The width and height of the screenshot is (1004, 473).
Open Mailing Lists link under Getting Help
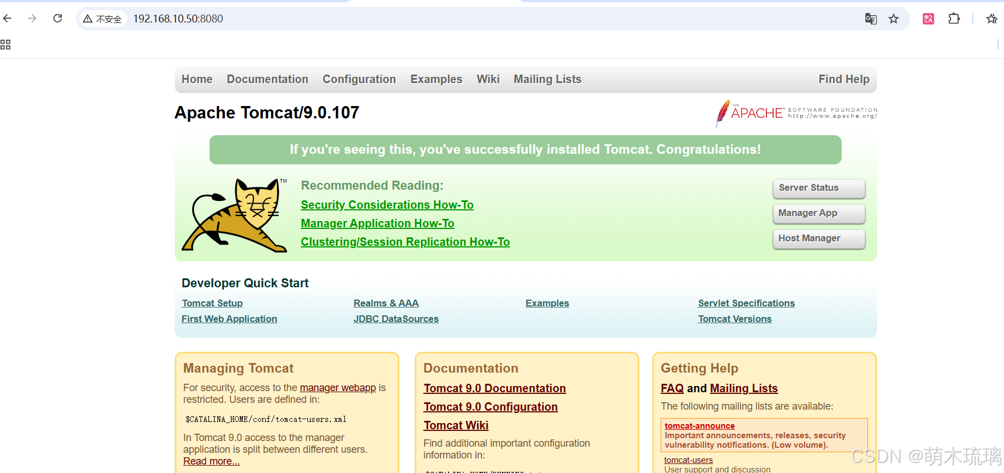(x=744, y=388)
